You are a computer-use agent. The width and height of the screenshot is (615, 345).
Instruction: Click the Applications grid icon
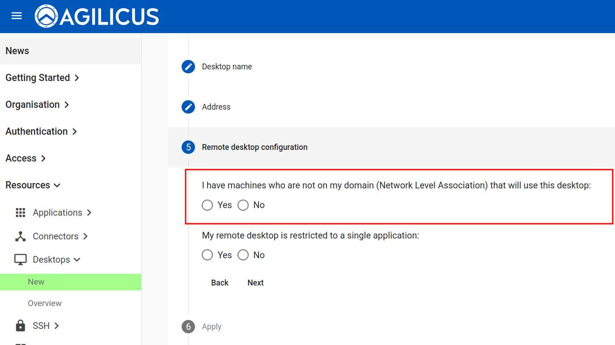[x=21, y=213]
